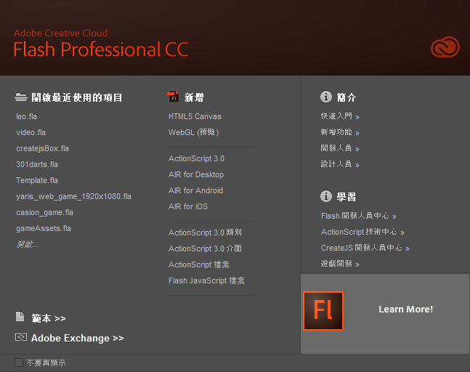Expand the 範本 >> templates list
This screenshot has height=372, width=470.
(49, 318)
